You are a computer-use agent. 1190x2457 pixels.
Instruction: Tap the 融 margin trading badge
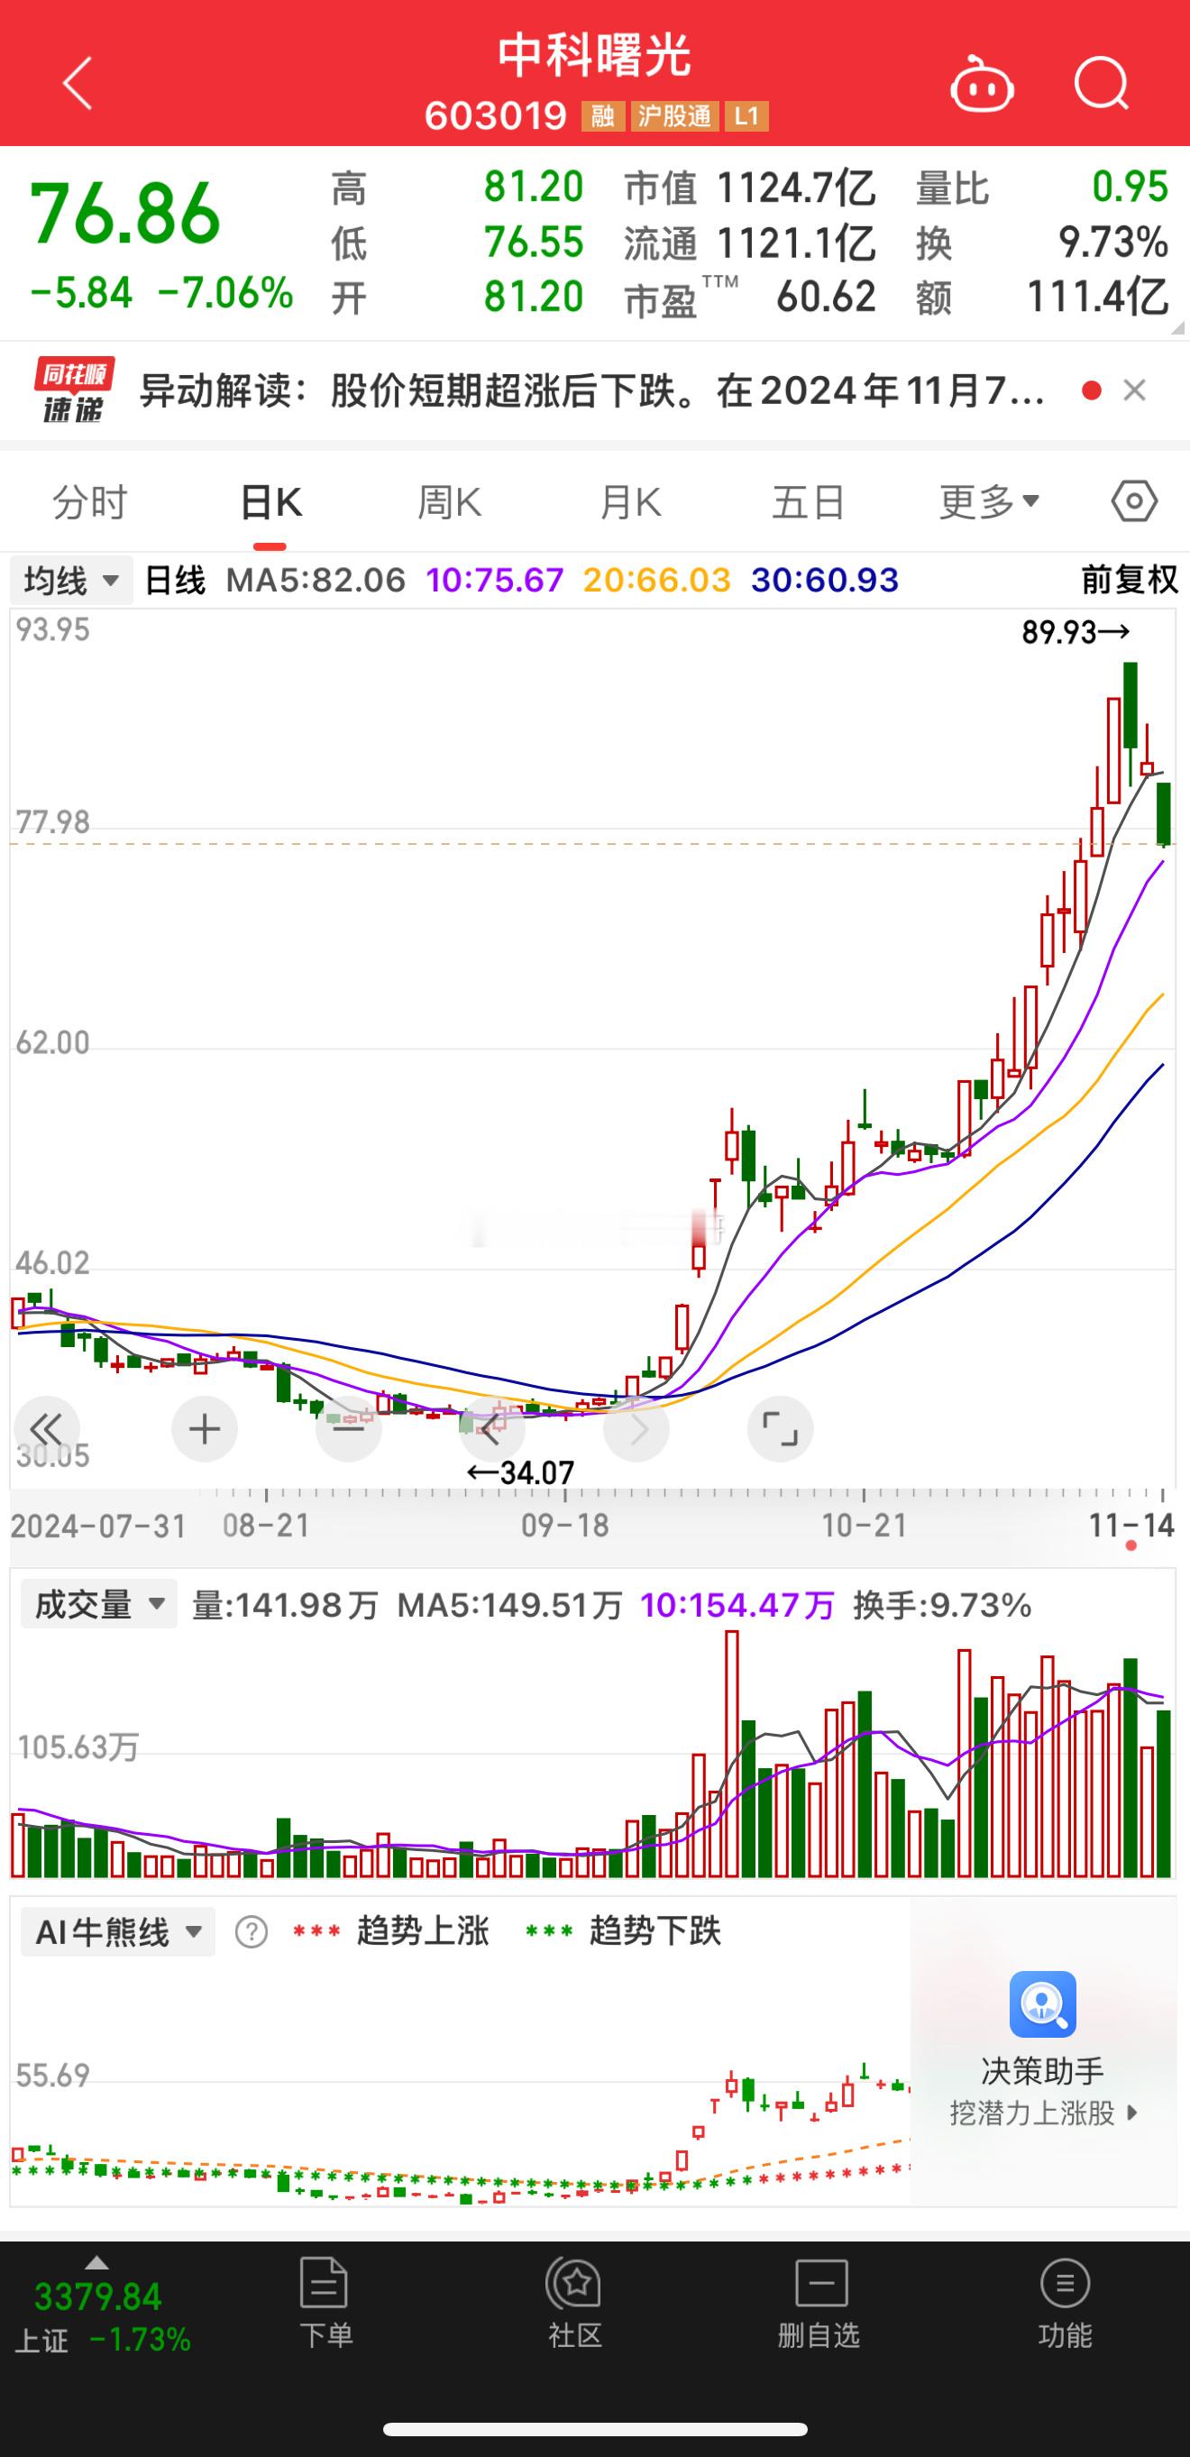(602, 116)
